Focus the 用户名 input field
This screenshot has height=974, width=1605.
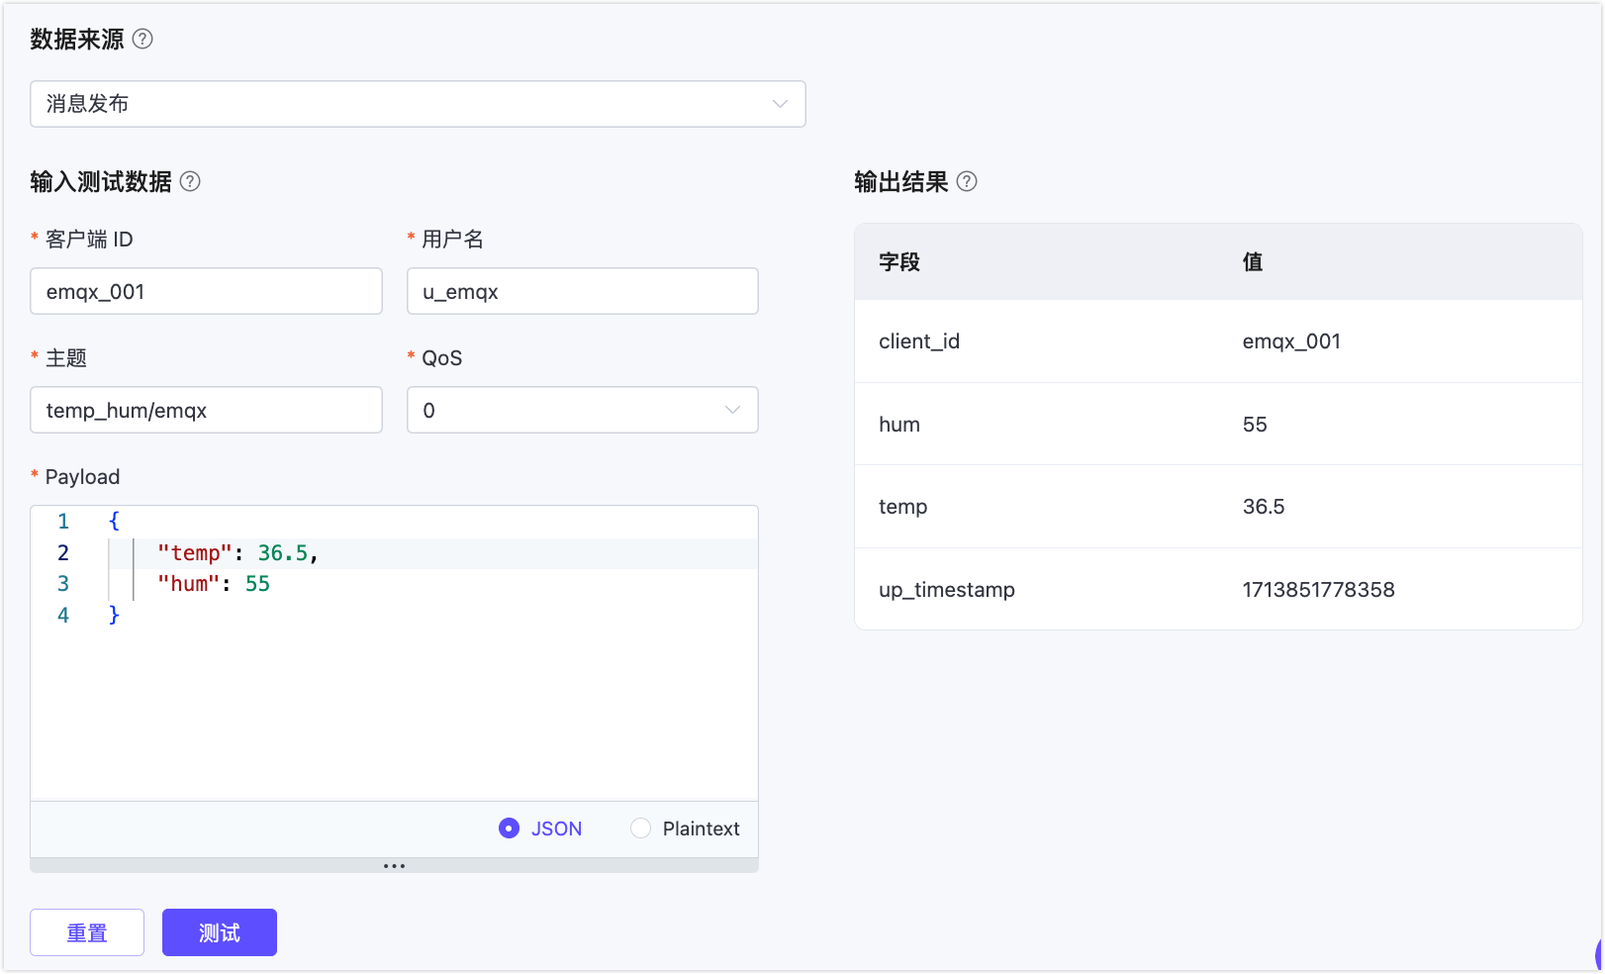pos(582,291)
